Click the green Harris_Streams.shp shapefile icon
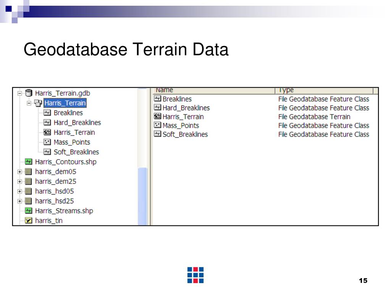Viewport: 391px width, 293px height. (28, 211)
